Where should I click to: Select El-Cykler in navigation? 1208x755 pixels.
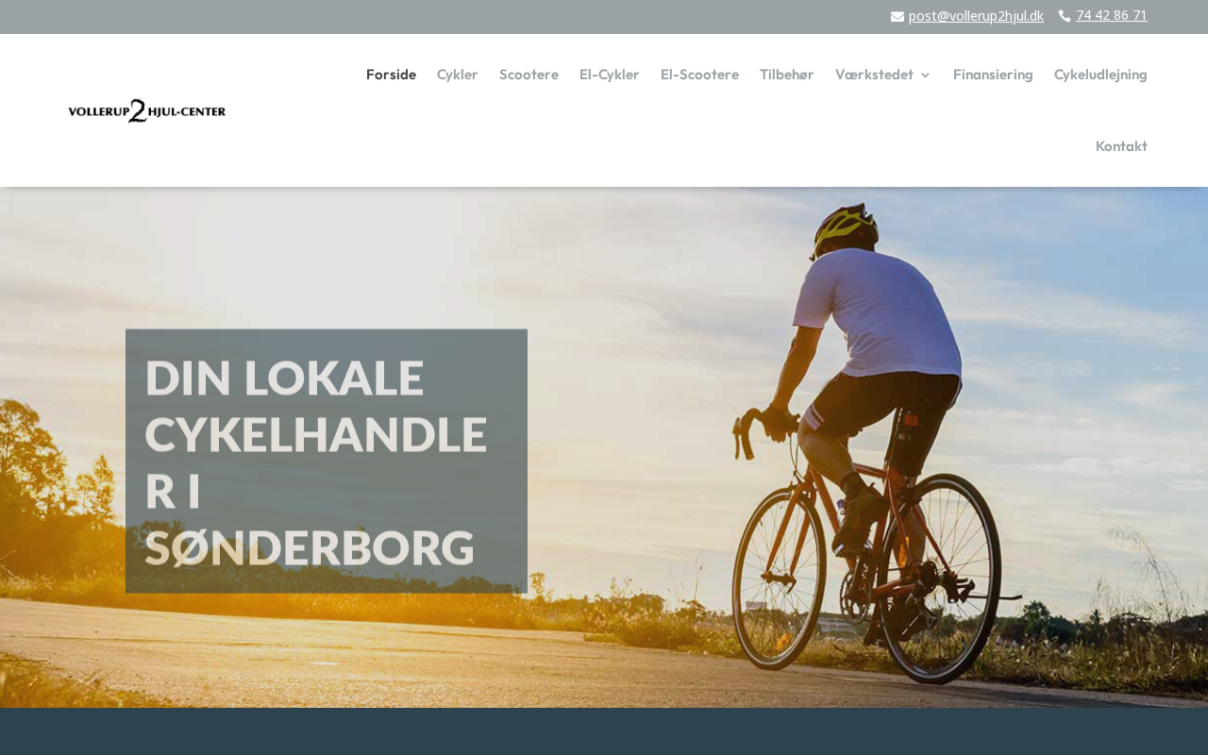tap(610, 75)
